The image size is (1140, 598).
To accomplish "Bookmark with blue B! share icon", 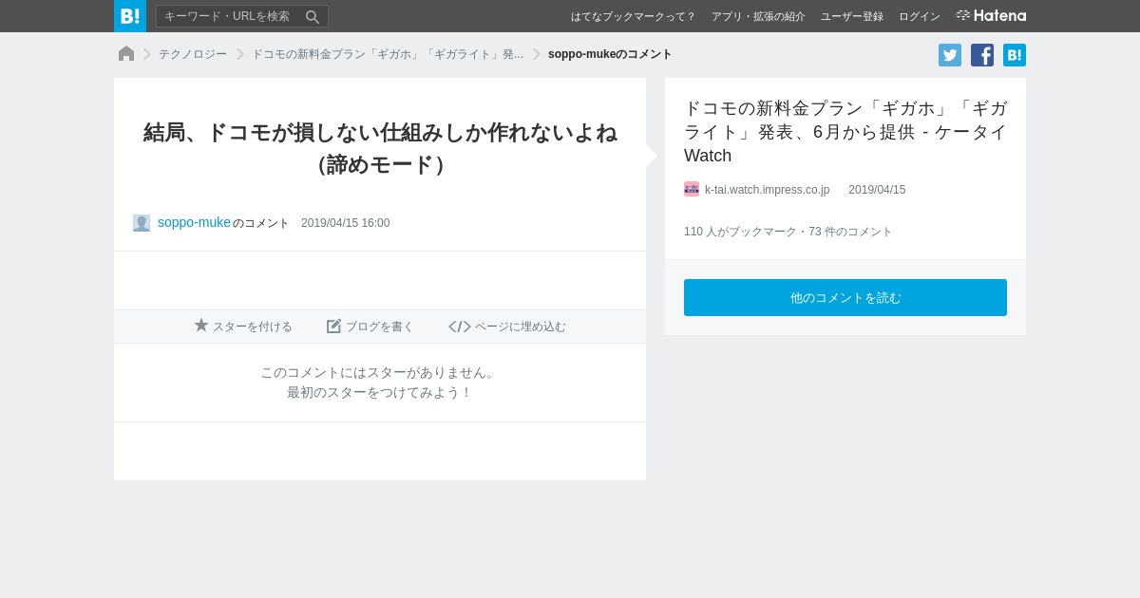I will tap(1015, 55).
